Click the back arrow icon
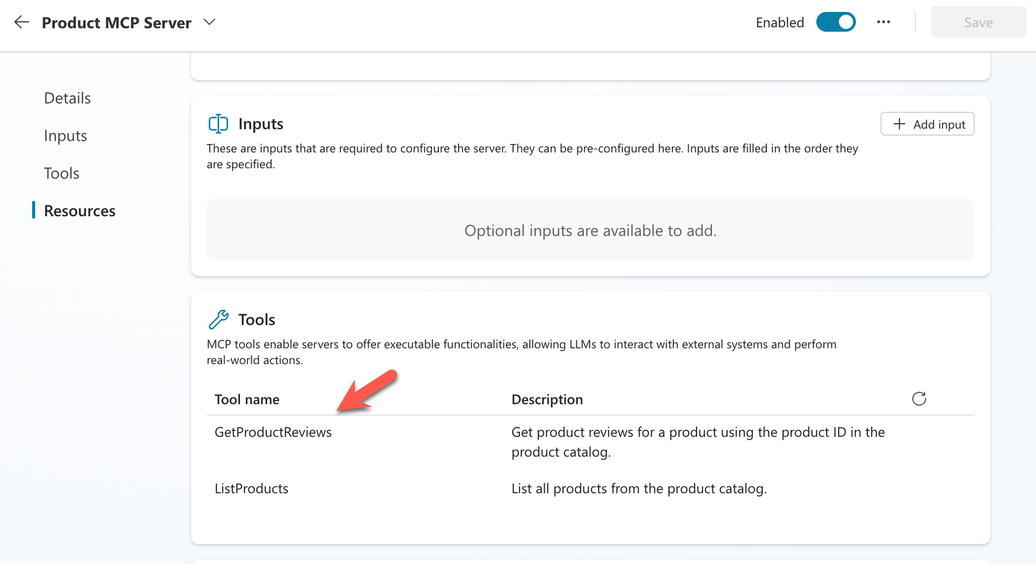The width and height of the screenshot is (1036, 564). [x=21, y=22]
